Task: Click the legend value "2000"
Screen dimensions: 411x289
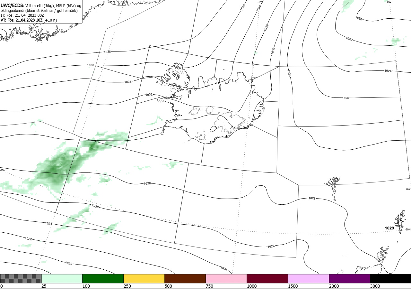Action: 334,286
